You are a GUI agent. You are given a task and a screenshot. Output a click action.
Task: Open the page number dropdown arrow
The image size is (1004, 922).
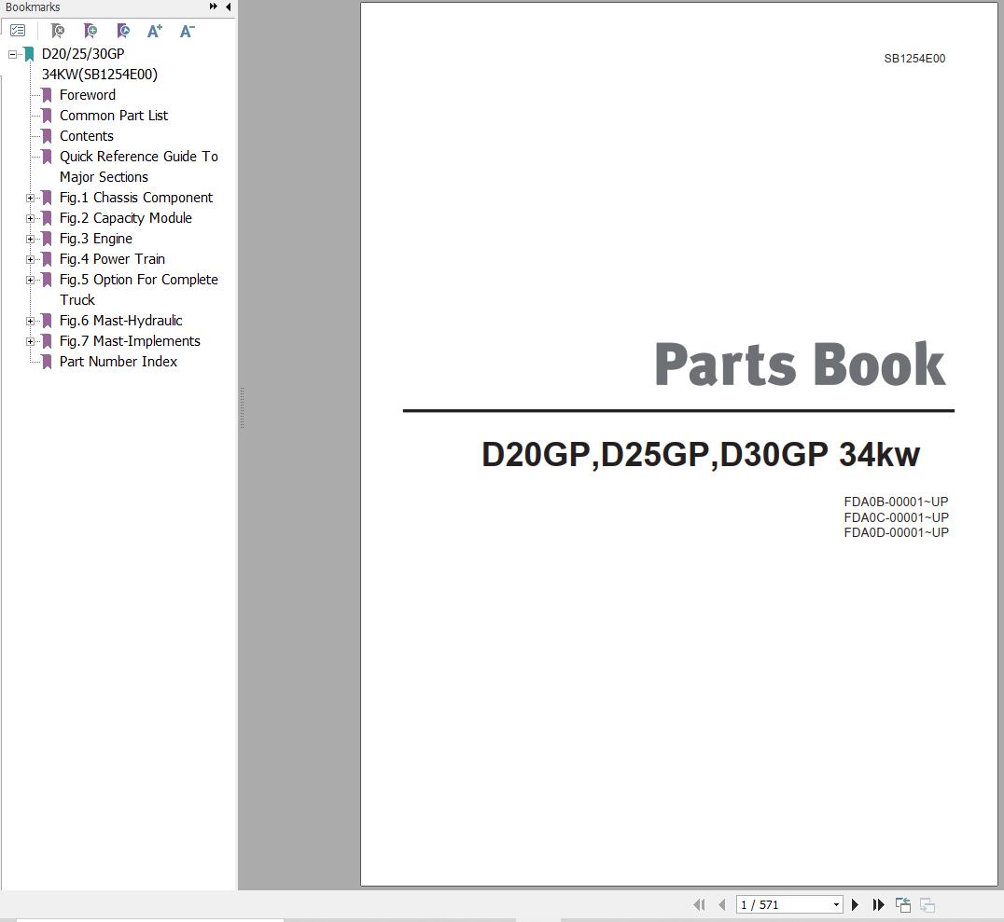pos(836,904)
